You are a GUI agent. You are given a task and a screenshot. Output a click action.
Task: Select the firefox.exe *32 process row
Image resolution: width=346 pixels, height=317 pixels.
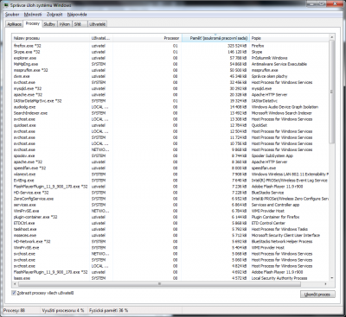point(170,46)
